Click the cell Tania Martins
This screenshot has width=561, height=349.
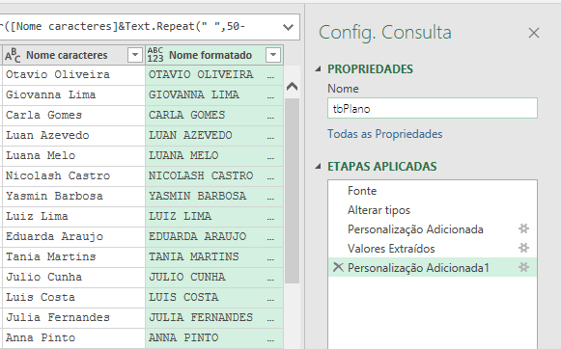tap(73, 256)
